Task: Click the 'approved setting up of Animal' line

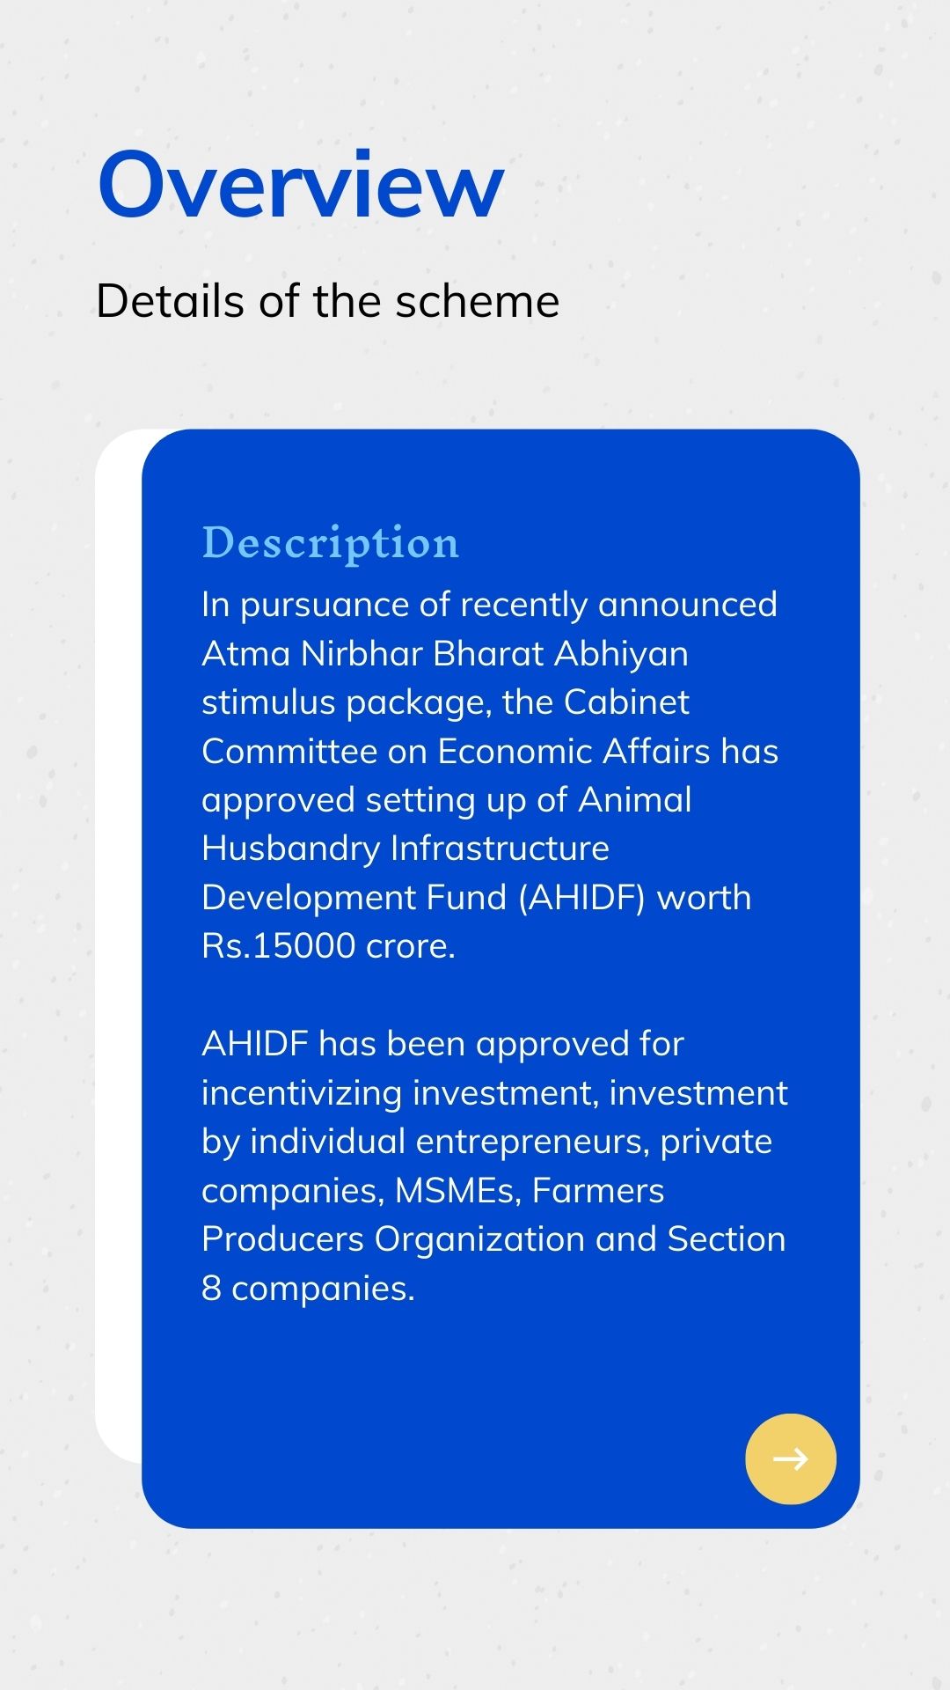Action: click(x=446, y=800)
